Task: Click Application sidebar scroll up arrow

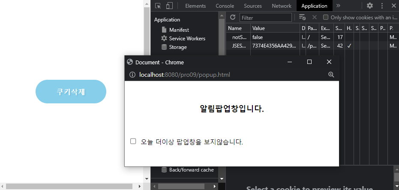Action: tap(222, 16)
